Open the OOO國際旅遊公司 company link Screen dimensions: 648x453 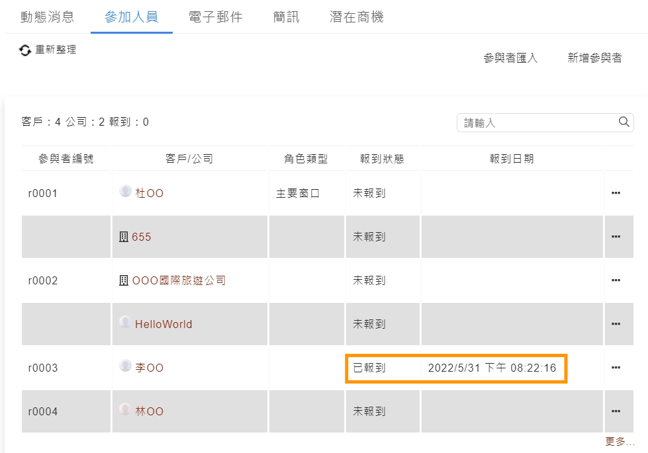click(179, 280)
